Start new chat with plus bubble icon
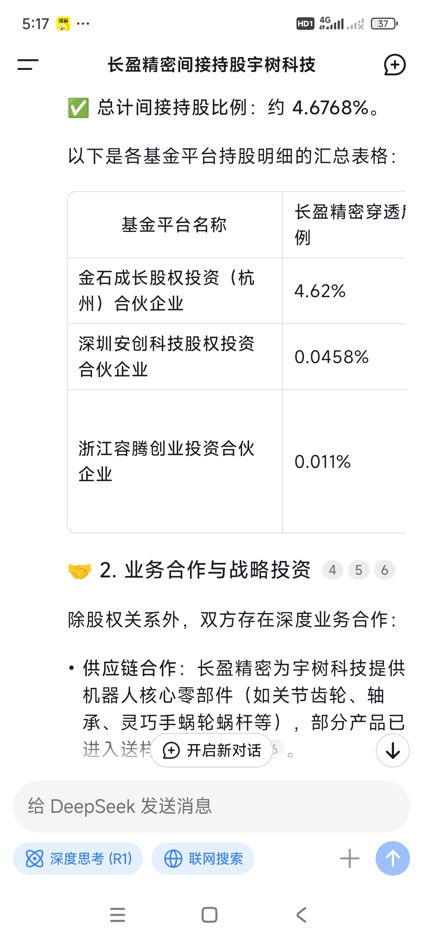The image size is (423, 942). (x=394, y=65)
